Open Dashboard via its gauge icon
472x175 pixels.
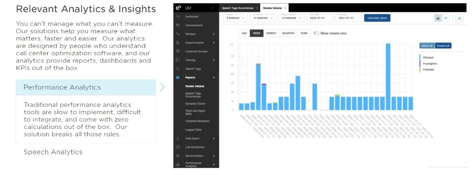click(x=178, y=17)
